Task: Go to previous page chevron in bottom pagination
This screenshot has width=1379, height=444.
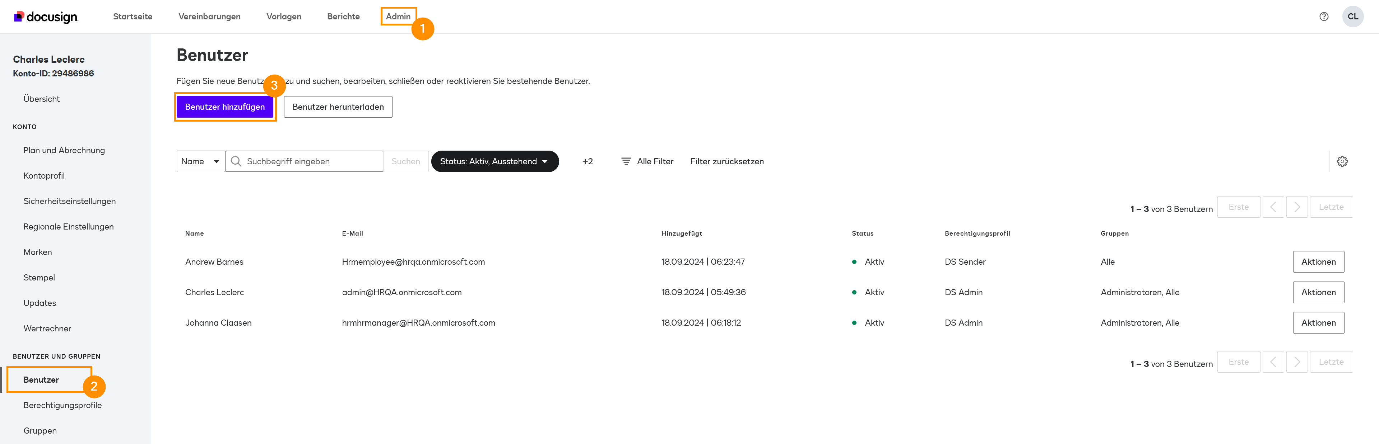Action: pos(1273,362)
